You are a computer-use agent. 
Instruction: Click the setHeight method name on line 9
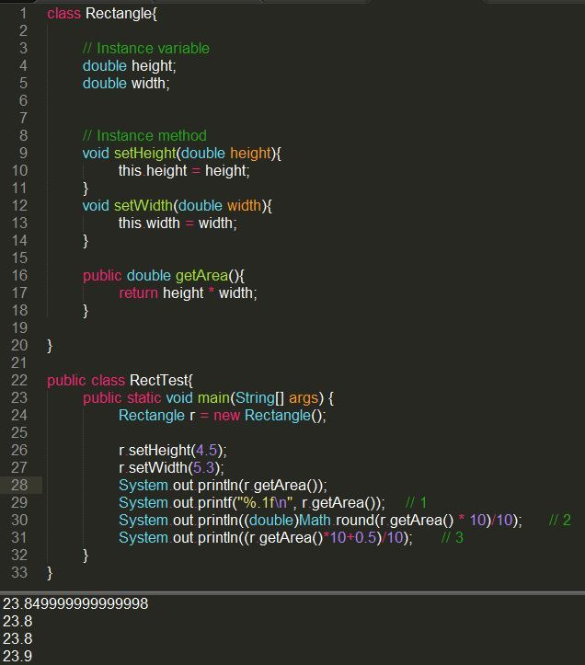(144, 153)
